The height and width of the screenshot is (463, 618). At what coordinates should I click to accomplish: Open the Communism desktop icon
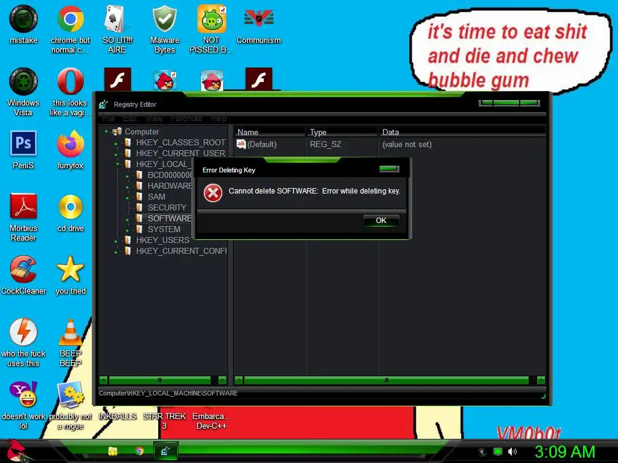258,18
